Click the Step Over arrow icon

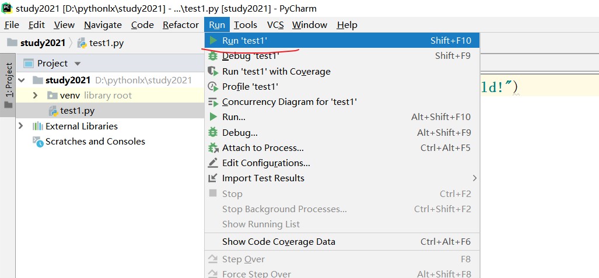pos(213,259)
